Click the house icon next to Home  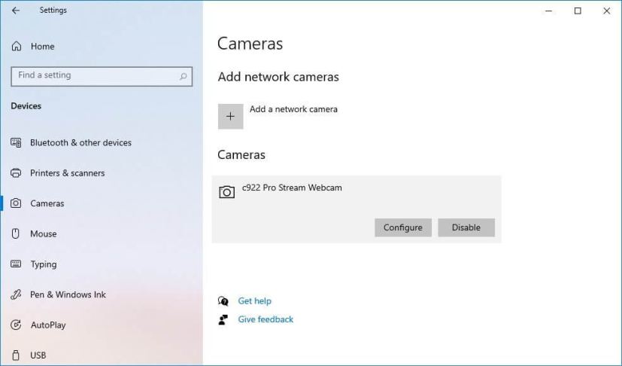(x=17, y=46)
